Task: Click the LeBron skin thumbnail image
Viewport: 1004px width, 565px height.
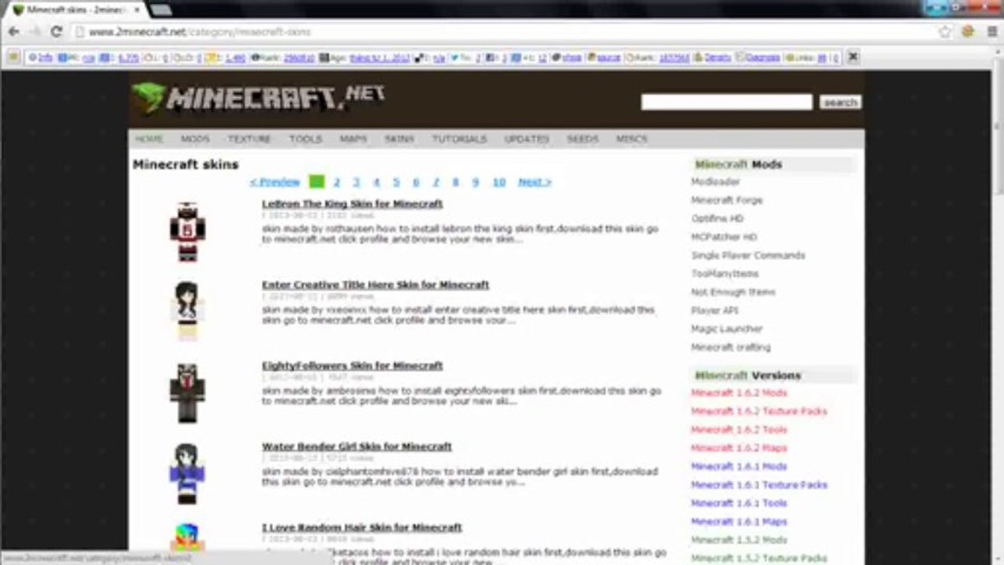Action: tap(188, 231)
